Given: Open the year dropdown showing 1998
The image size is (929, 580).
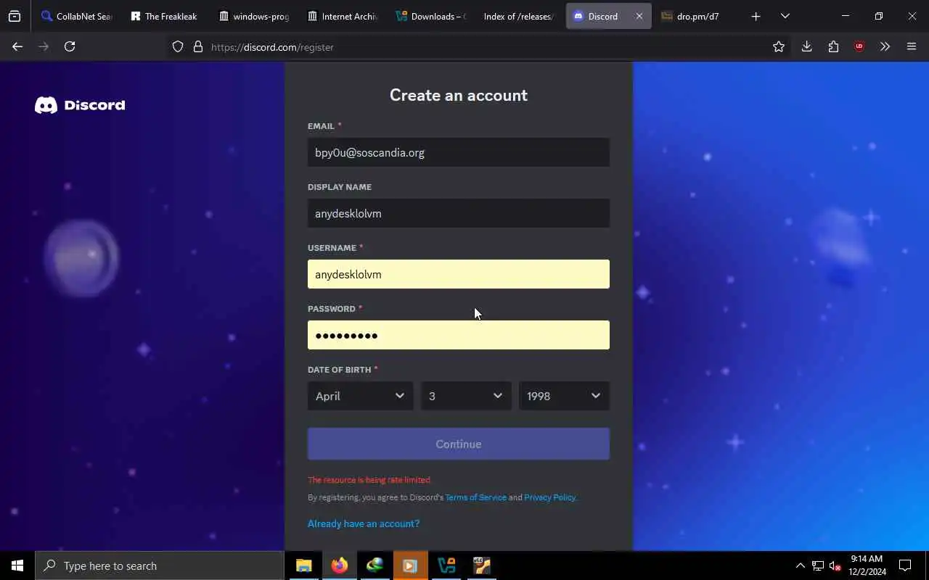Looking at the screenshot, I should click(564, 396).
